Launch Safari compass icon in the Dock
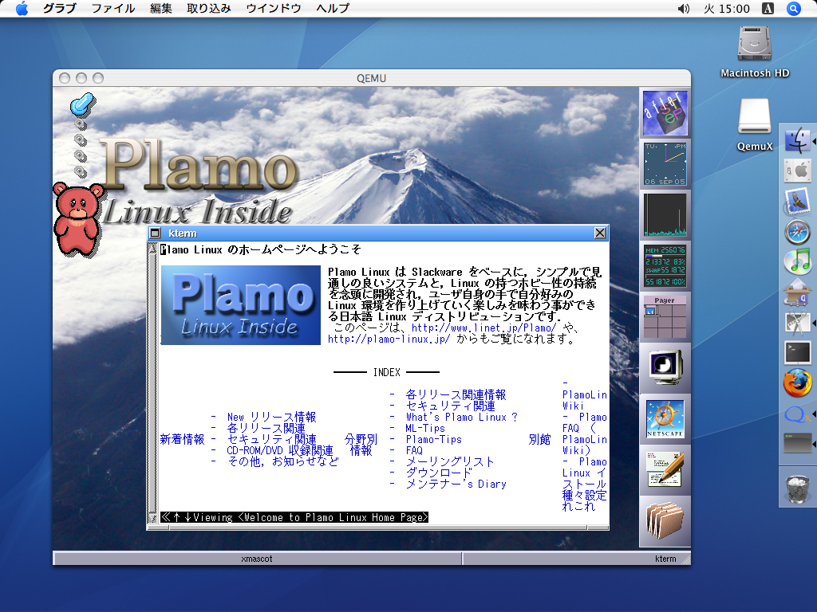The width and height of the screenshot is (817, 612). (797, 231)
